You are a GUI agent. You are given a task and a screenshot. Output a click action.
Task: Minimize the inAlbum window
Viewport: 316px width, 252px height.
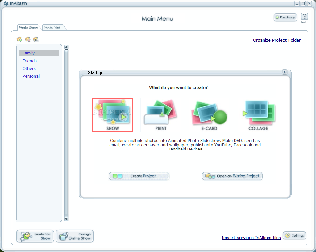point(297,3)
